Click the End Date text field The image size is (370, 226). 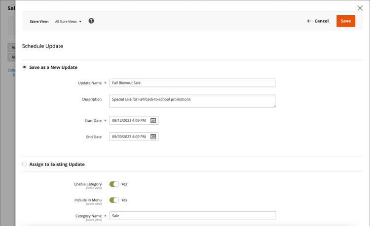click(129, 137)
